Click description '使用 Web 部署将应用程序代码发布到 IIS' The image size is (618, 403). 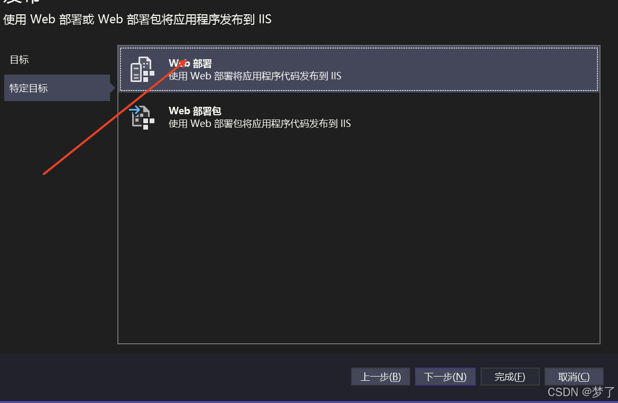coord(255,76)
